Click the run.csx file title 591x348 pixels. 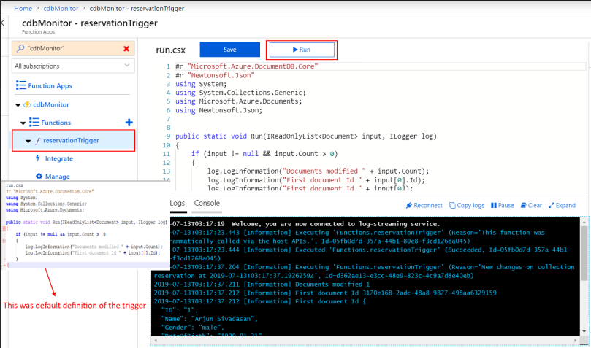[x=171, y=50]
